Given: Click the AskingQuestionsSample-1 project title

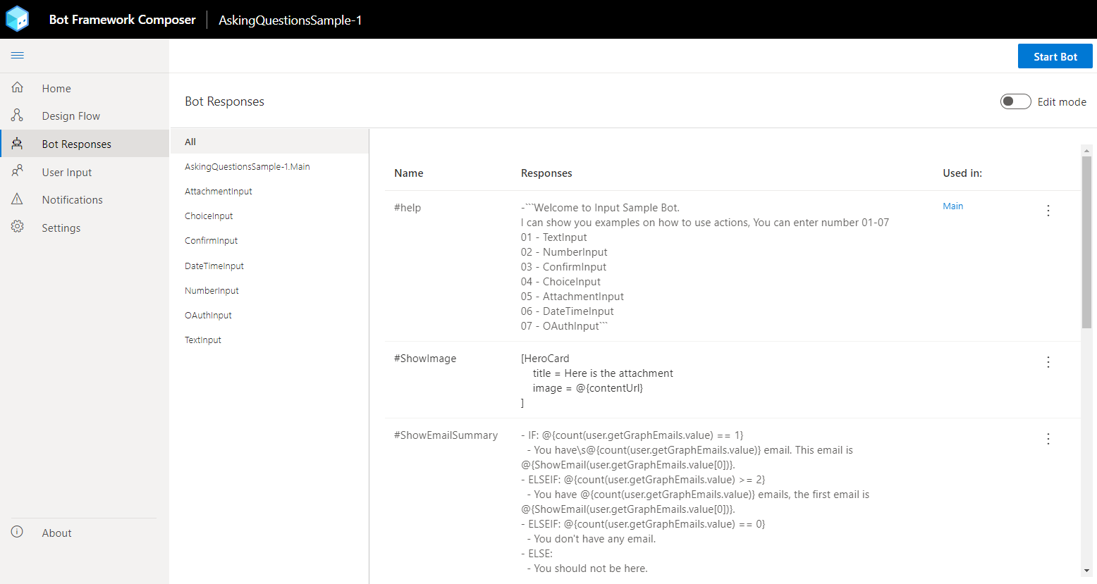Looking at the screenshot, I should click(x=290, y=20).
